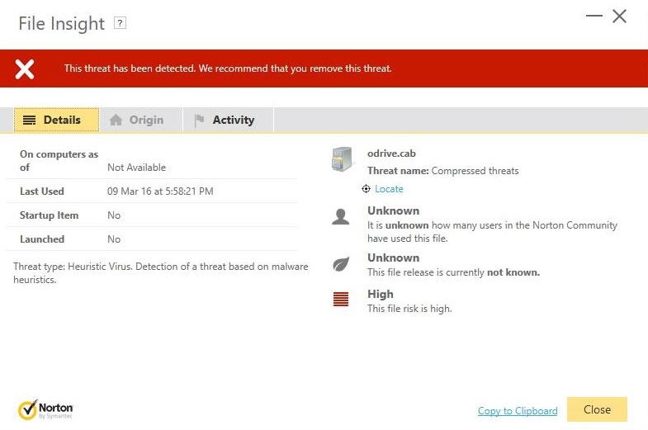The height and width of the screenshot is (430, 648).
Task: Click the 'Launched' row label
Action: [x=42, y=239]
